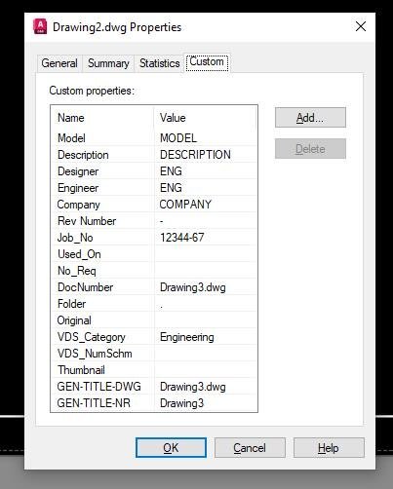Select the Company property row

click(x=154, y=205)
